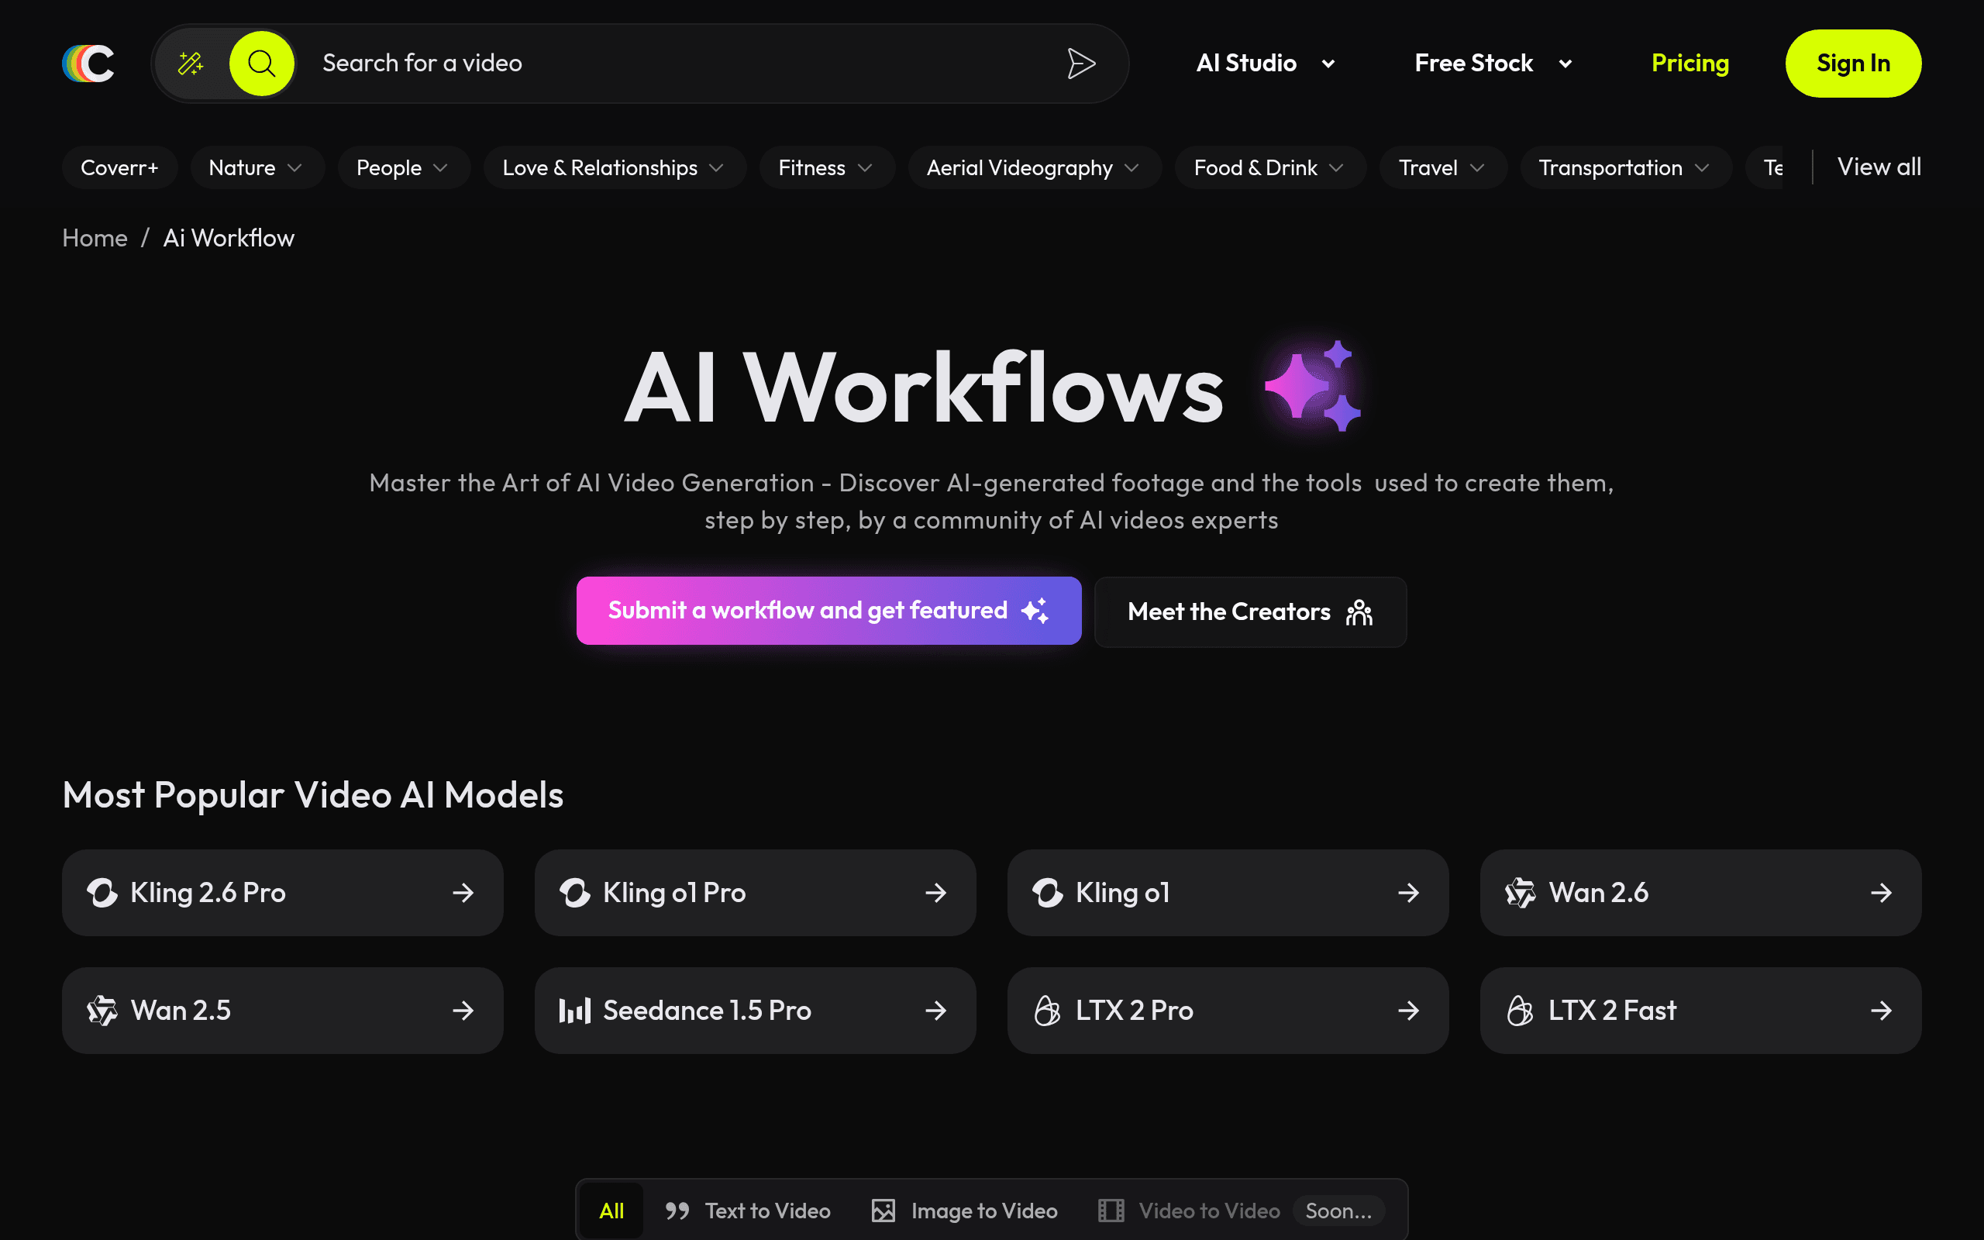Viewport: 1984px width, 1240px height.
Task: Click the quote marks icon for Text to Video
Action: pyautogui.click(x=677, y=1211)
